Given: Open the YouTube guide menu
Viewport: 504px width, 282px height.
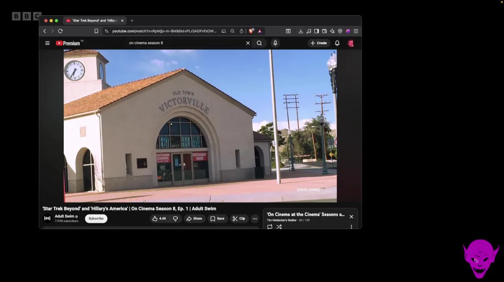Looking at the screenshot, I should [x=48, y=43].
